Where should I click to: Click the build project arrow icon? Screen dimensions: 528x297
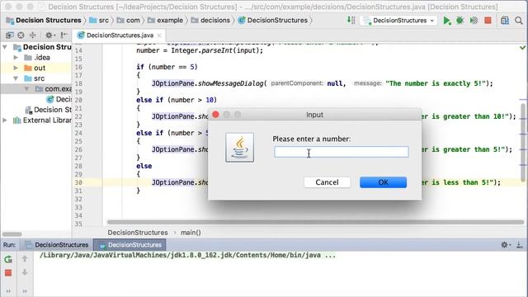[351, 21]
